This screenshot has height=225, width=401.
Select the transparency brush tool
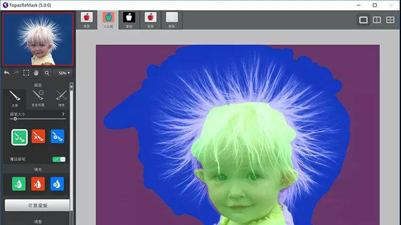[x=61, y=99]
